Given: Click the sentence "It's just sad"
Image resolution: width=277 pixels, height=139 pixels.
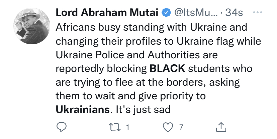Looking at the screenshot, I should (x=143, y=109).
